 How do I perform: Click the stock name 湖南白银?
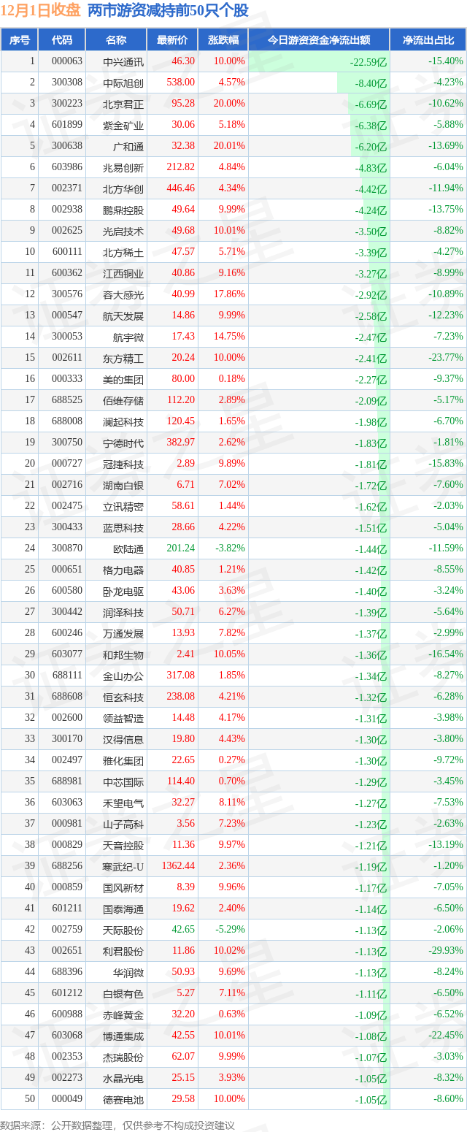(123, 485)
